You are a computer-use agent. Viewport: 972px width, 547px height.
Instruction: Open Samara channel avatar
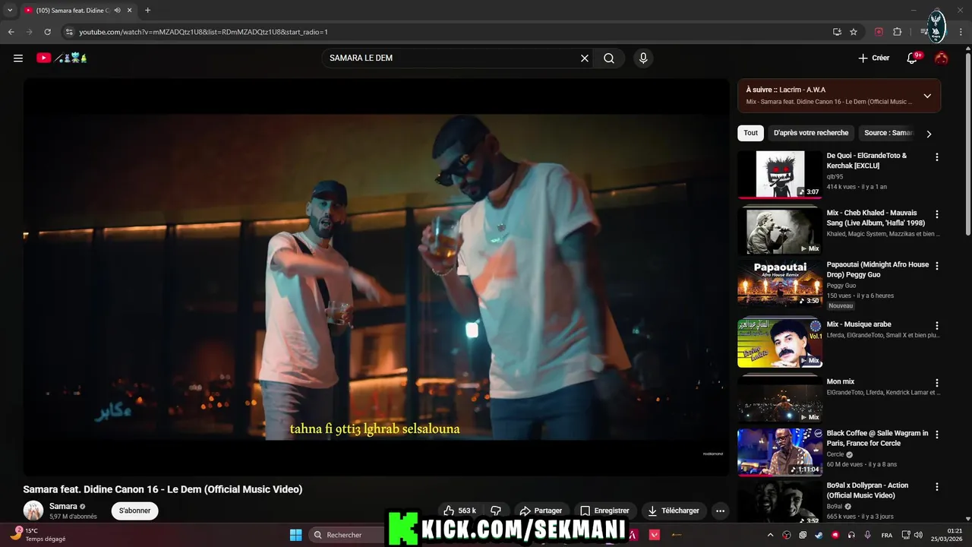(x=33, y=511)
